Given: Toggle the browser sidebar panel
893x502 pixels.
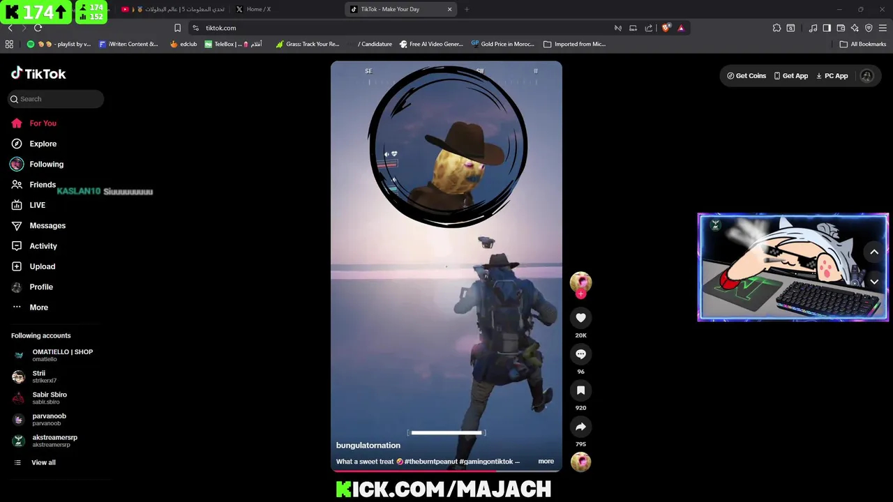Looking at the screenshot, I should (827, 28).
